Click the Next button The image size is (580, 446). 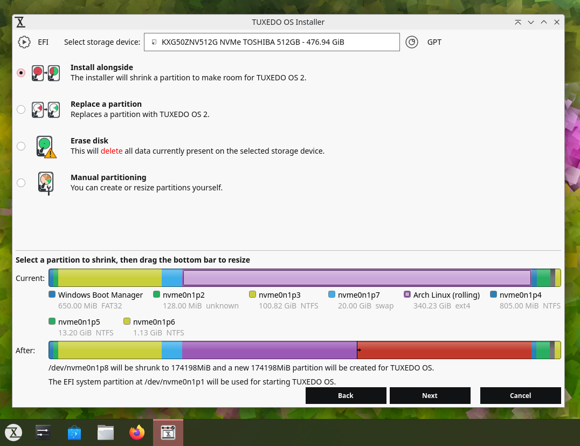point(430,396)
